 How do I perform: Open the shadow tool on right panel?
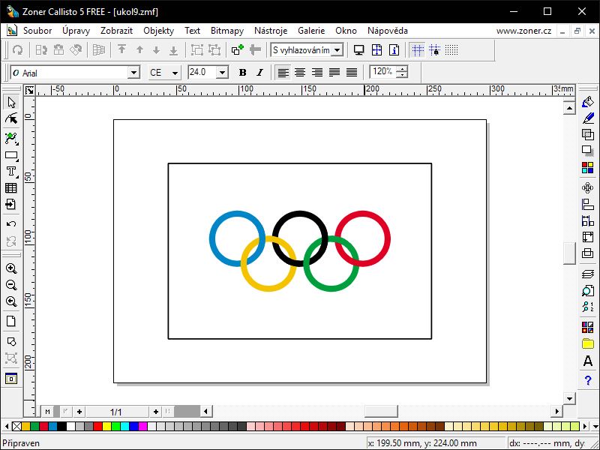click(588, 151)
